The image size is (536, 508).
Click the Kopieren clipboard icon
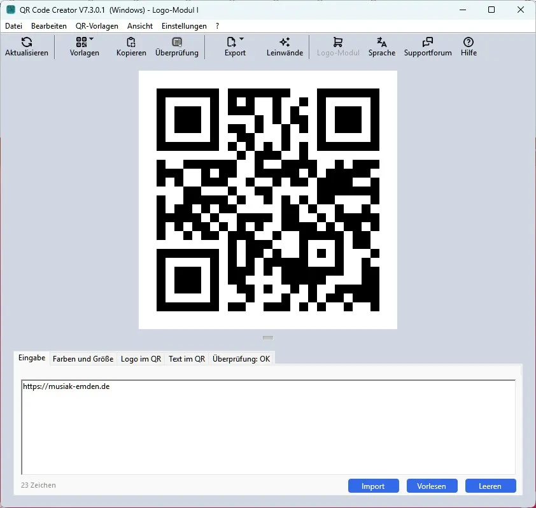point(131,42)
